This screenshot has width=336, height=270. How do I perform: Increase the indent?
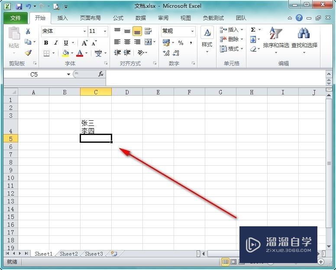coord(127,53)
